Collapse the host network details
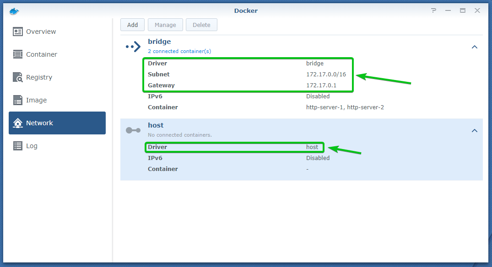 (475, 131)
